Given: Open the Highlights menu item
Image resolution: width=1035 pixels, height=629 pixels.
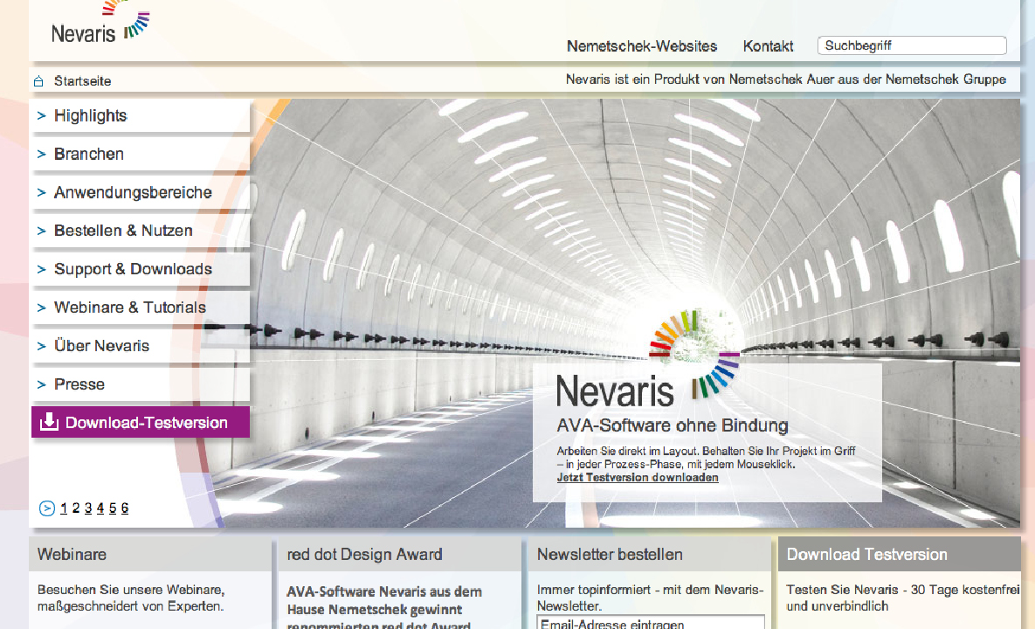Looking at the screenshot, I should [140, 115].
